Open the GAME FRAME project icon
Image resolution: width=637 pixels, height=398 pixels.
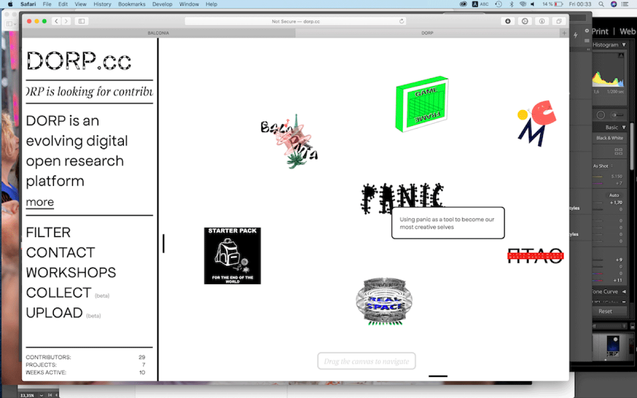coord(421,105)
